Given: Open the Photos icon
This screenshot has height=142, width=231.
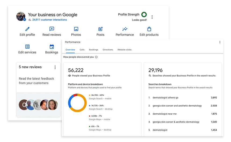Looking at the screenshot, I should point(76,29).
